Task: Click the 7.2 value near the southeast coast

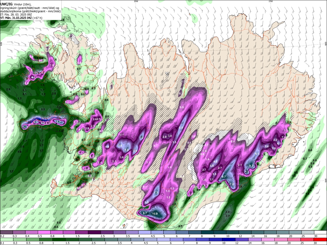Action: 232,184
